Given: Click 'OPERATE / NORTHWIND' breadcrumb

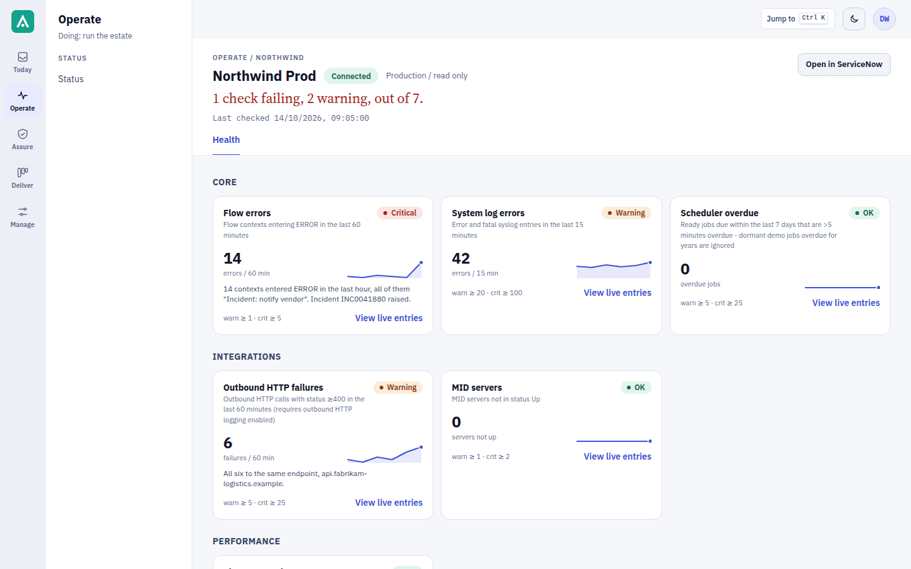Looking at the screenshot, I should click(258, 58).
